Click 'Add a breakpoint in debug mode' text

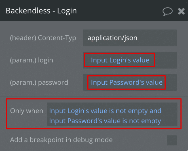(61, 140)
